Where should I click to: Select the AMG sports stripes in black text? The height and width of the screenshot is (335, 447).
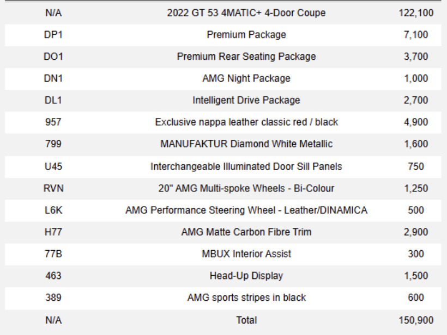pos(246,297)
